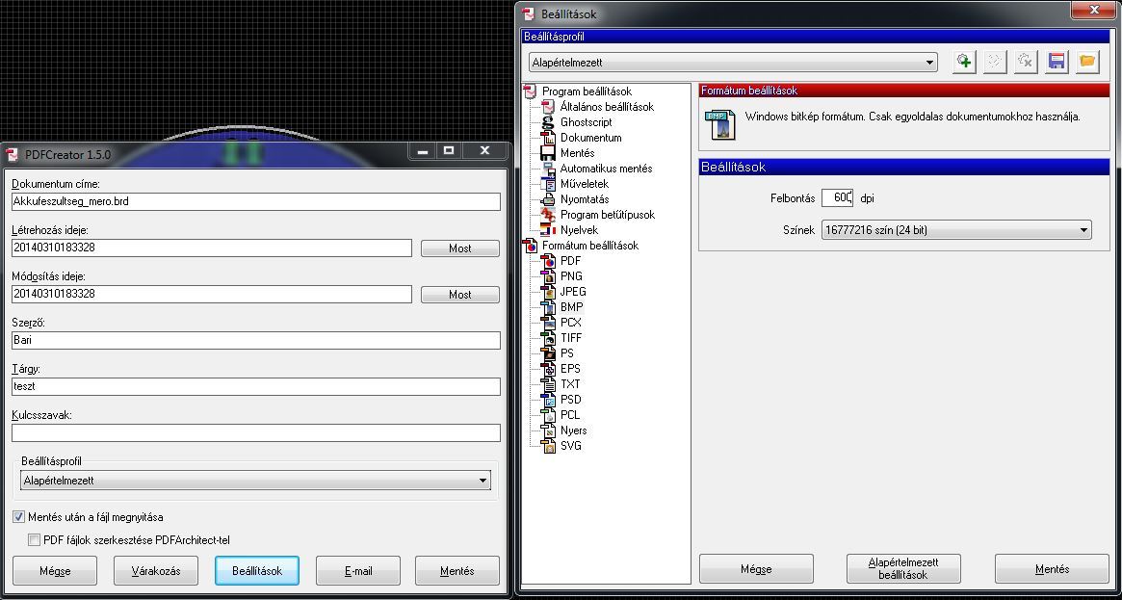The width and height of the screenshot is (1122, 600).
Task: Click Mentés in the Beállítások window
Action: point(1052,568)
